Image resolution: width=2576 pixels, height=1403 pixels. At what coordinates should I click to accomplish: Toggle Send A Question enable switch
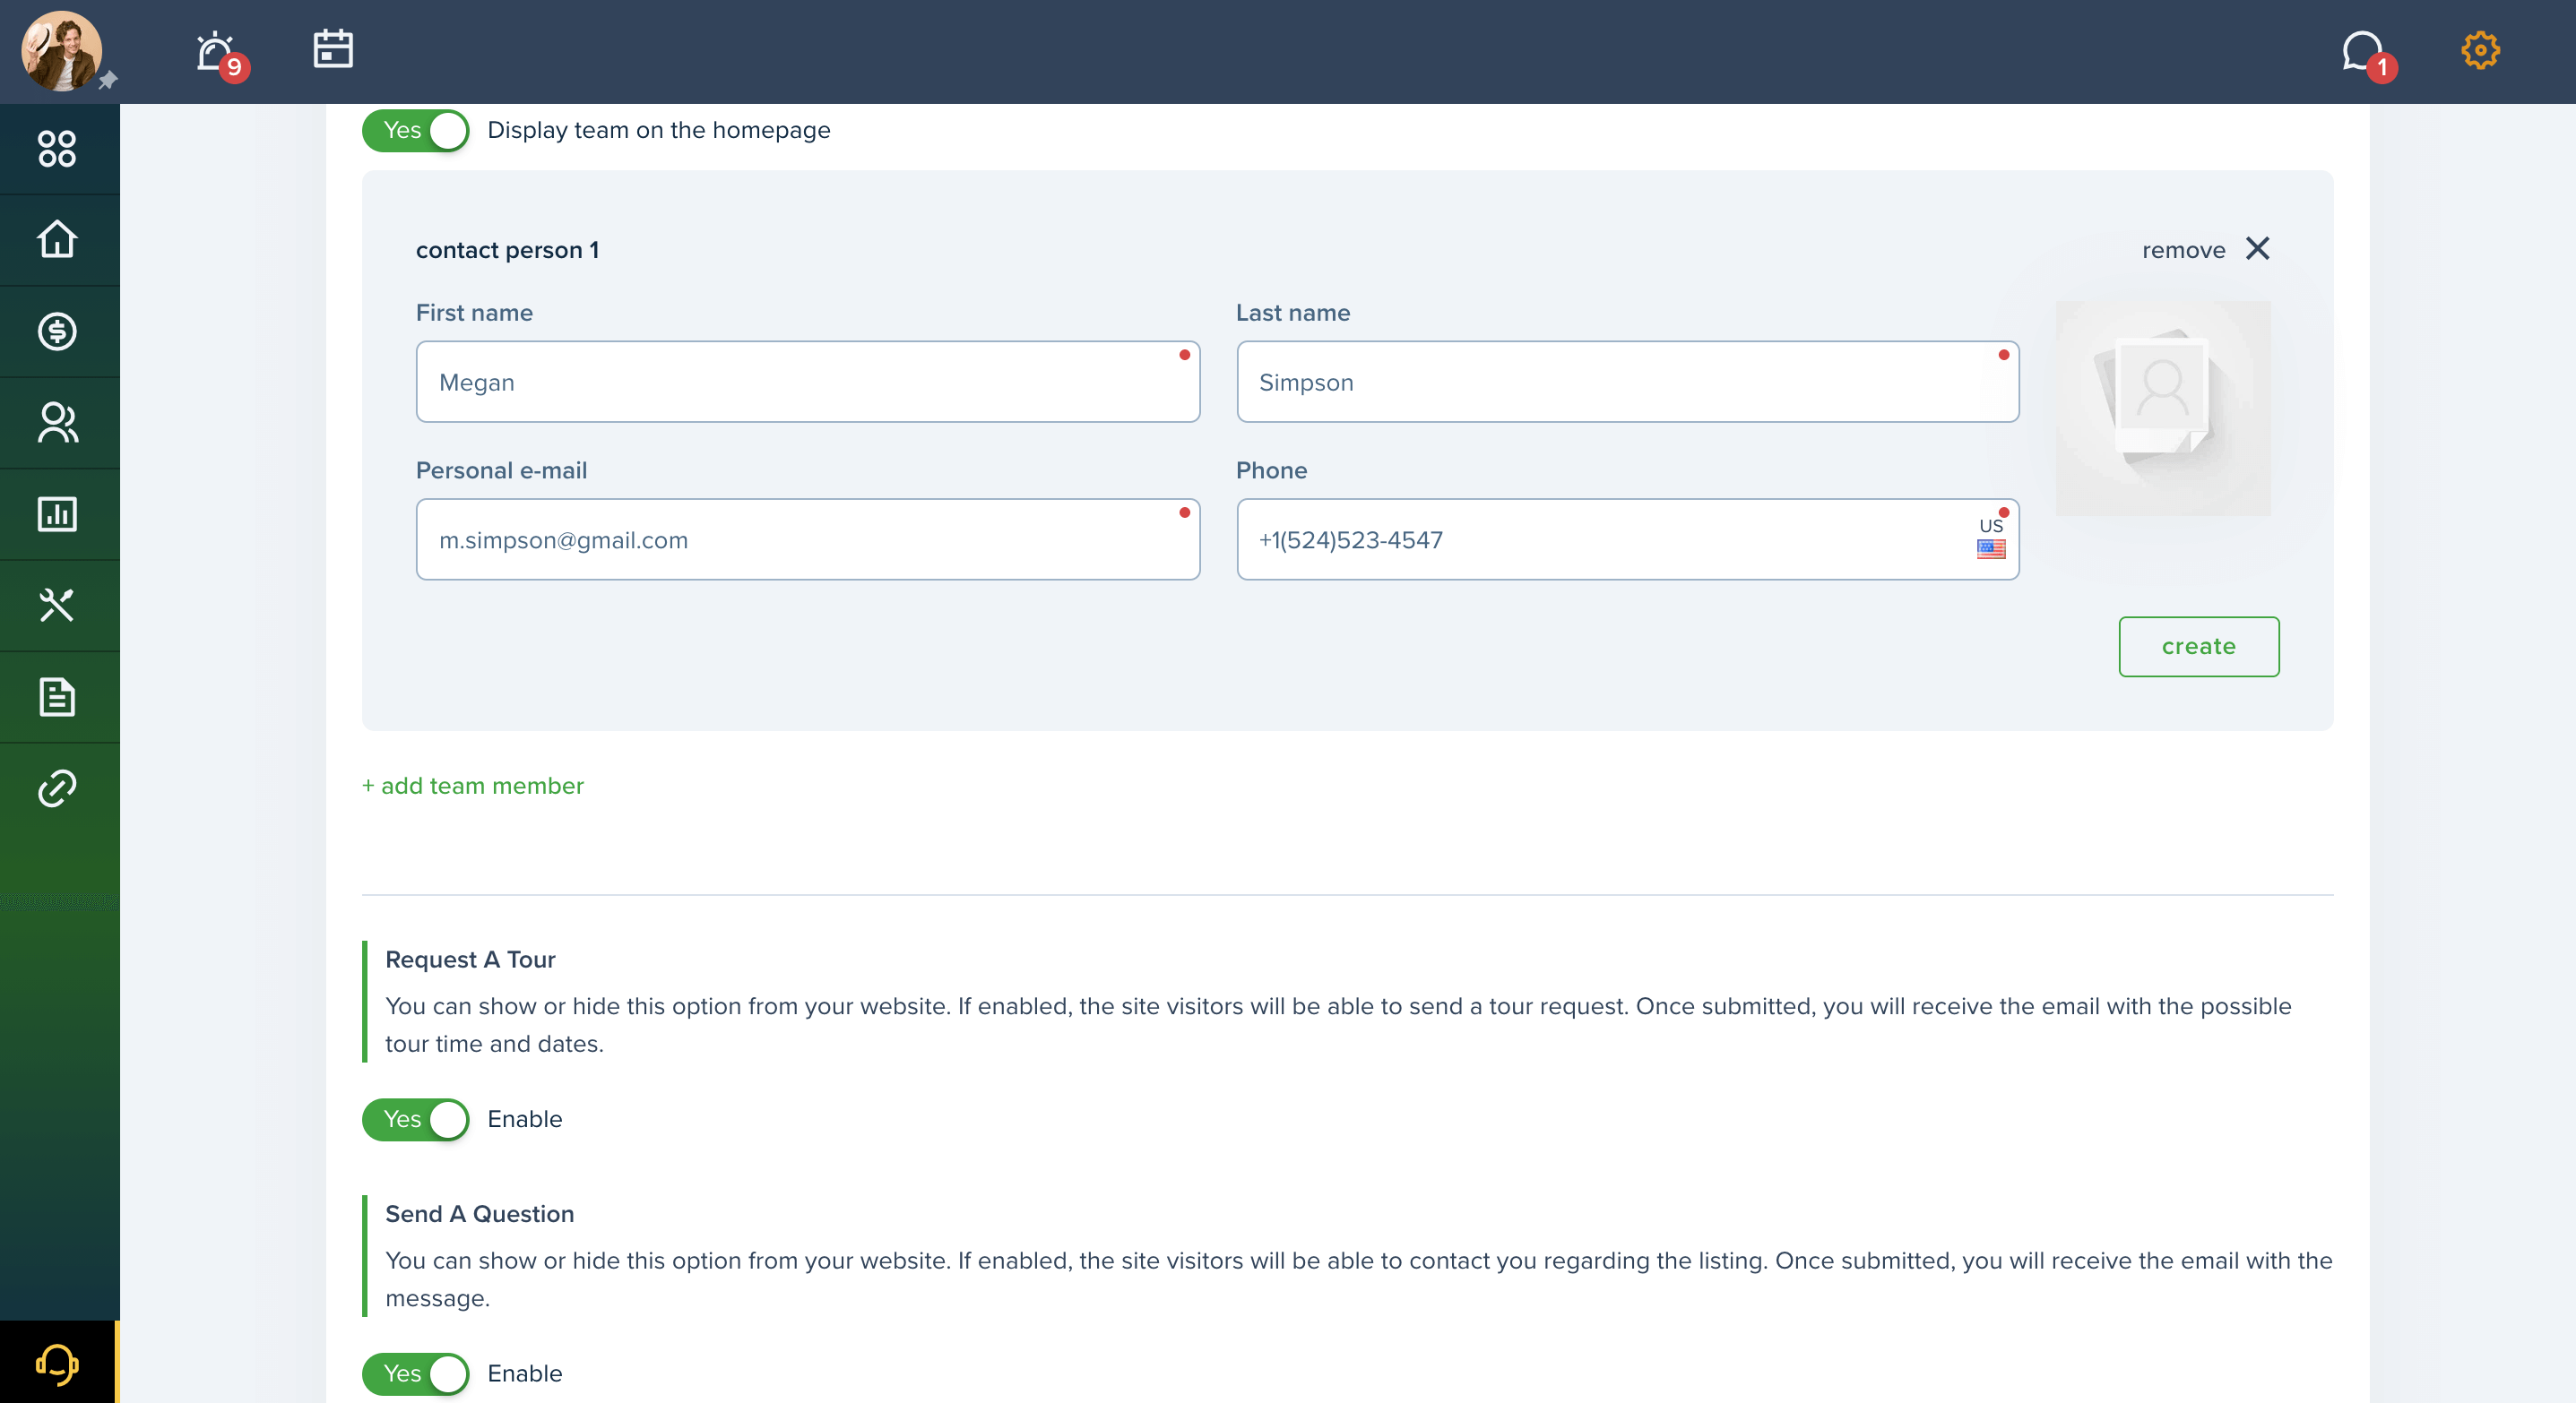[416, 1375]
